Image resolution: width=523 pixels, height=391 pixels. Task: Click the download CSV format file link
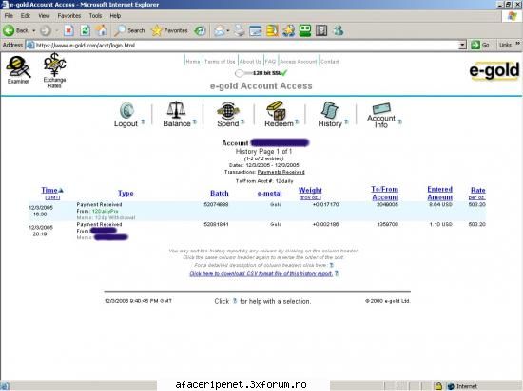[261, 273]
